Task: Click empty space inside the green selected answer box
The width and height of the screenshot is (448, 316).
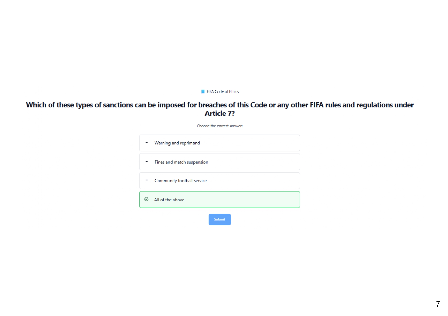Action: tap(243, 200)
